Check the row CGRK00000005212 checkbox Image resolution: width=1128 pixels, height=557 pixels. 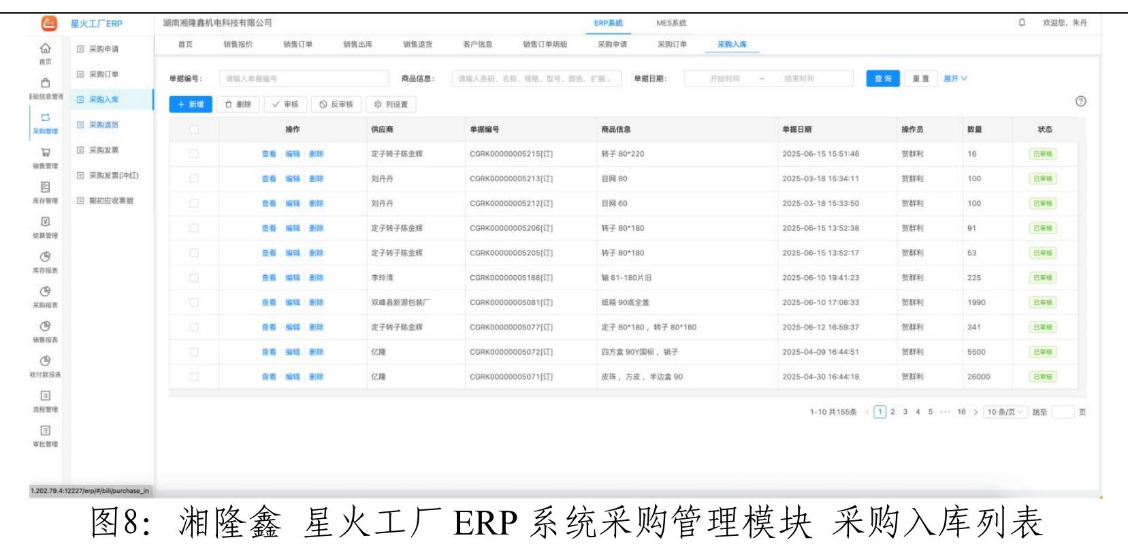pyautogui.click(x=194, y=204)
